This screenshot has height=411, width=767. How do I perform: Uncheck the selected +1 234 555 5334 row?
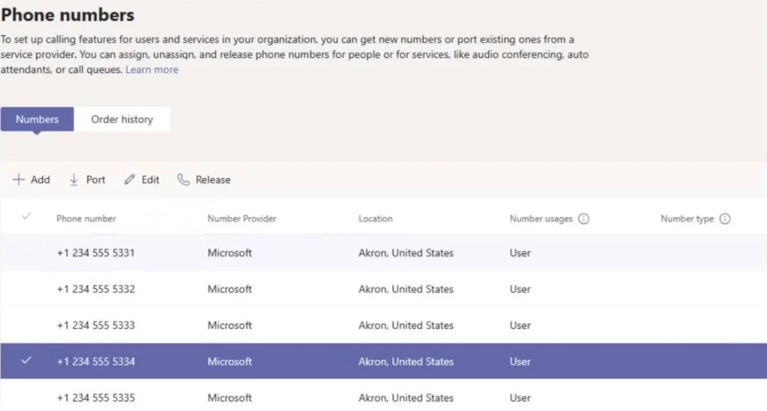pos(26,361)
